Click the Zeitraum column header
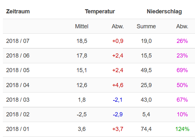Screen dimensions: 195x137 pos(18,11)
